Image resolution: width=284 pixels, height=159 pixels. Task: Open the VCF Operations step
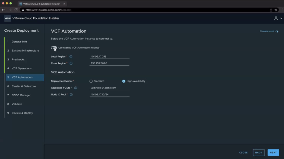pos(21,69)
